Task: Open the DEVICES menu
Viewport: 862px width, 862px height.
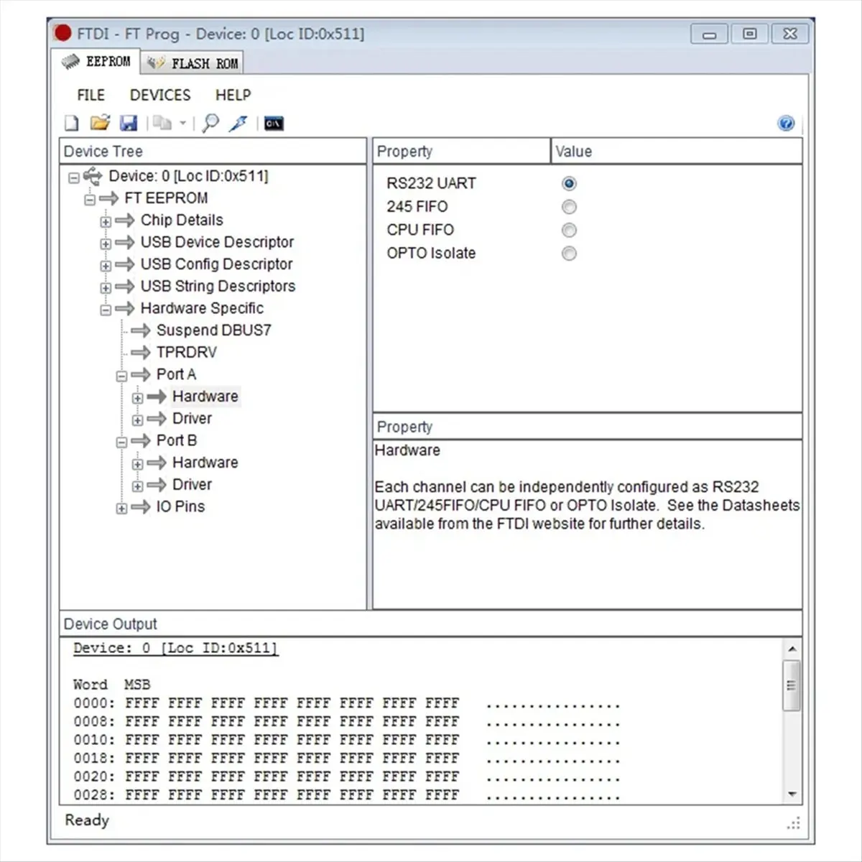Action: coord(160,95)
